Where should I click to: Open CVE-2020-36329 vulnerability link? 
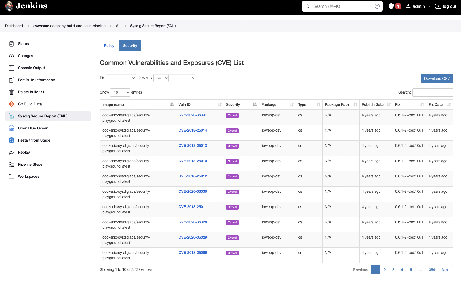193,237
